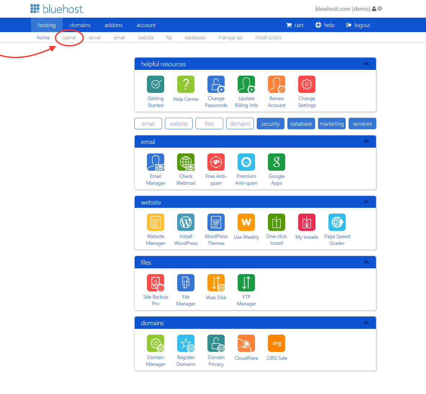Open the help link

(325, 25)
